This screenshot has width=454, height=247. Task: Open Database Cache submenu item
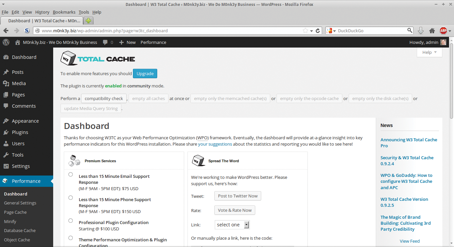20,230
